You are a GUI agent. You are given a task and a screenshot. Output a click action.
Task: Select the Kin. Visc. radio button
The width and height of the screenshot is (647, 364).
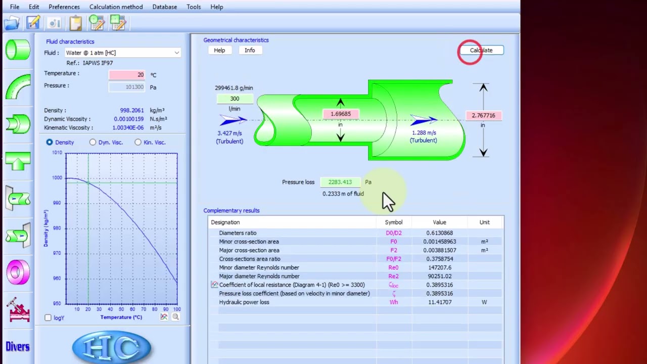(138, 143)
